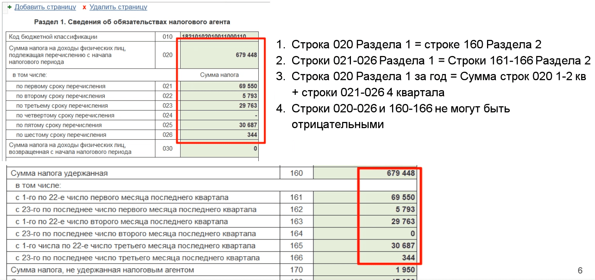Select line 023 field with value 29 763

coord(219,105)
